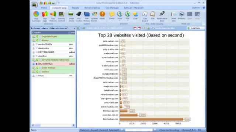Open the Web dropdown arrow
The height and width of the screenshot is (132, 236).
coord(119,21)
